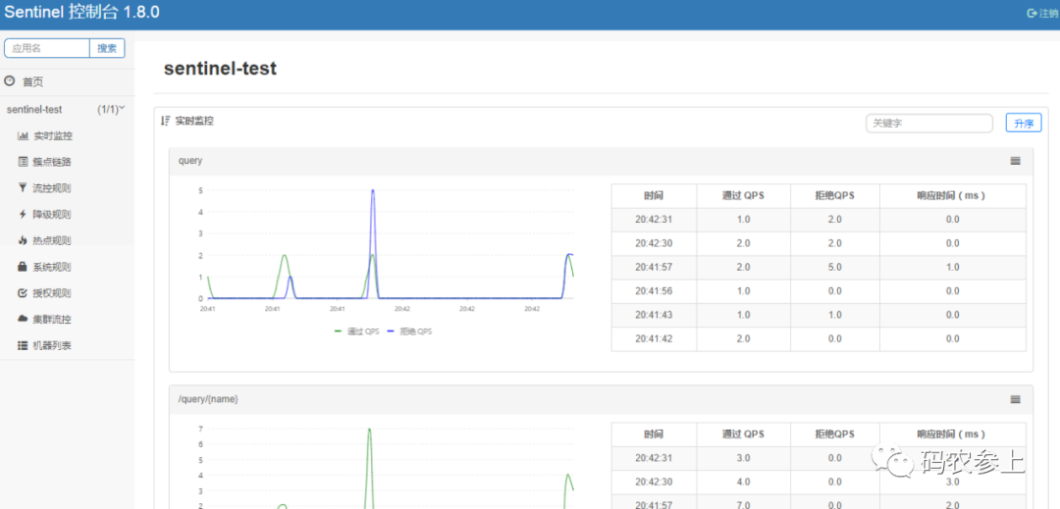
Task: Toggle 通过 QPS series in query chart legend
Action: 357,331
